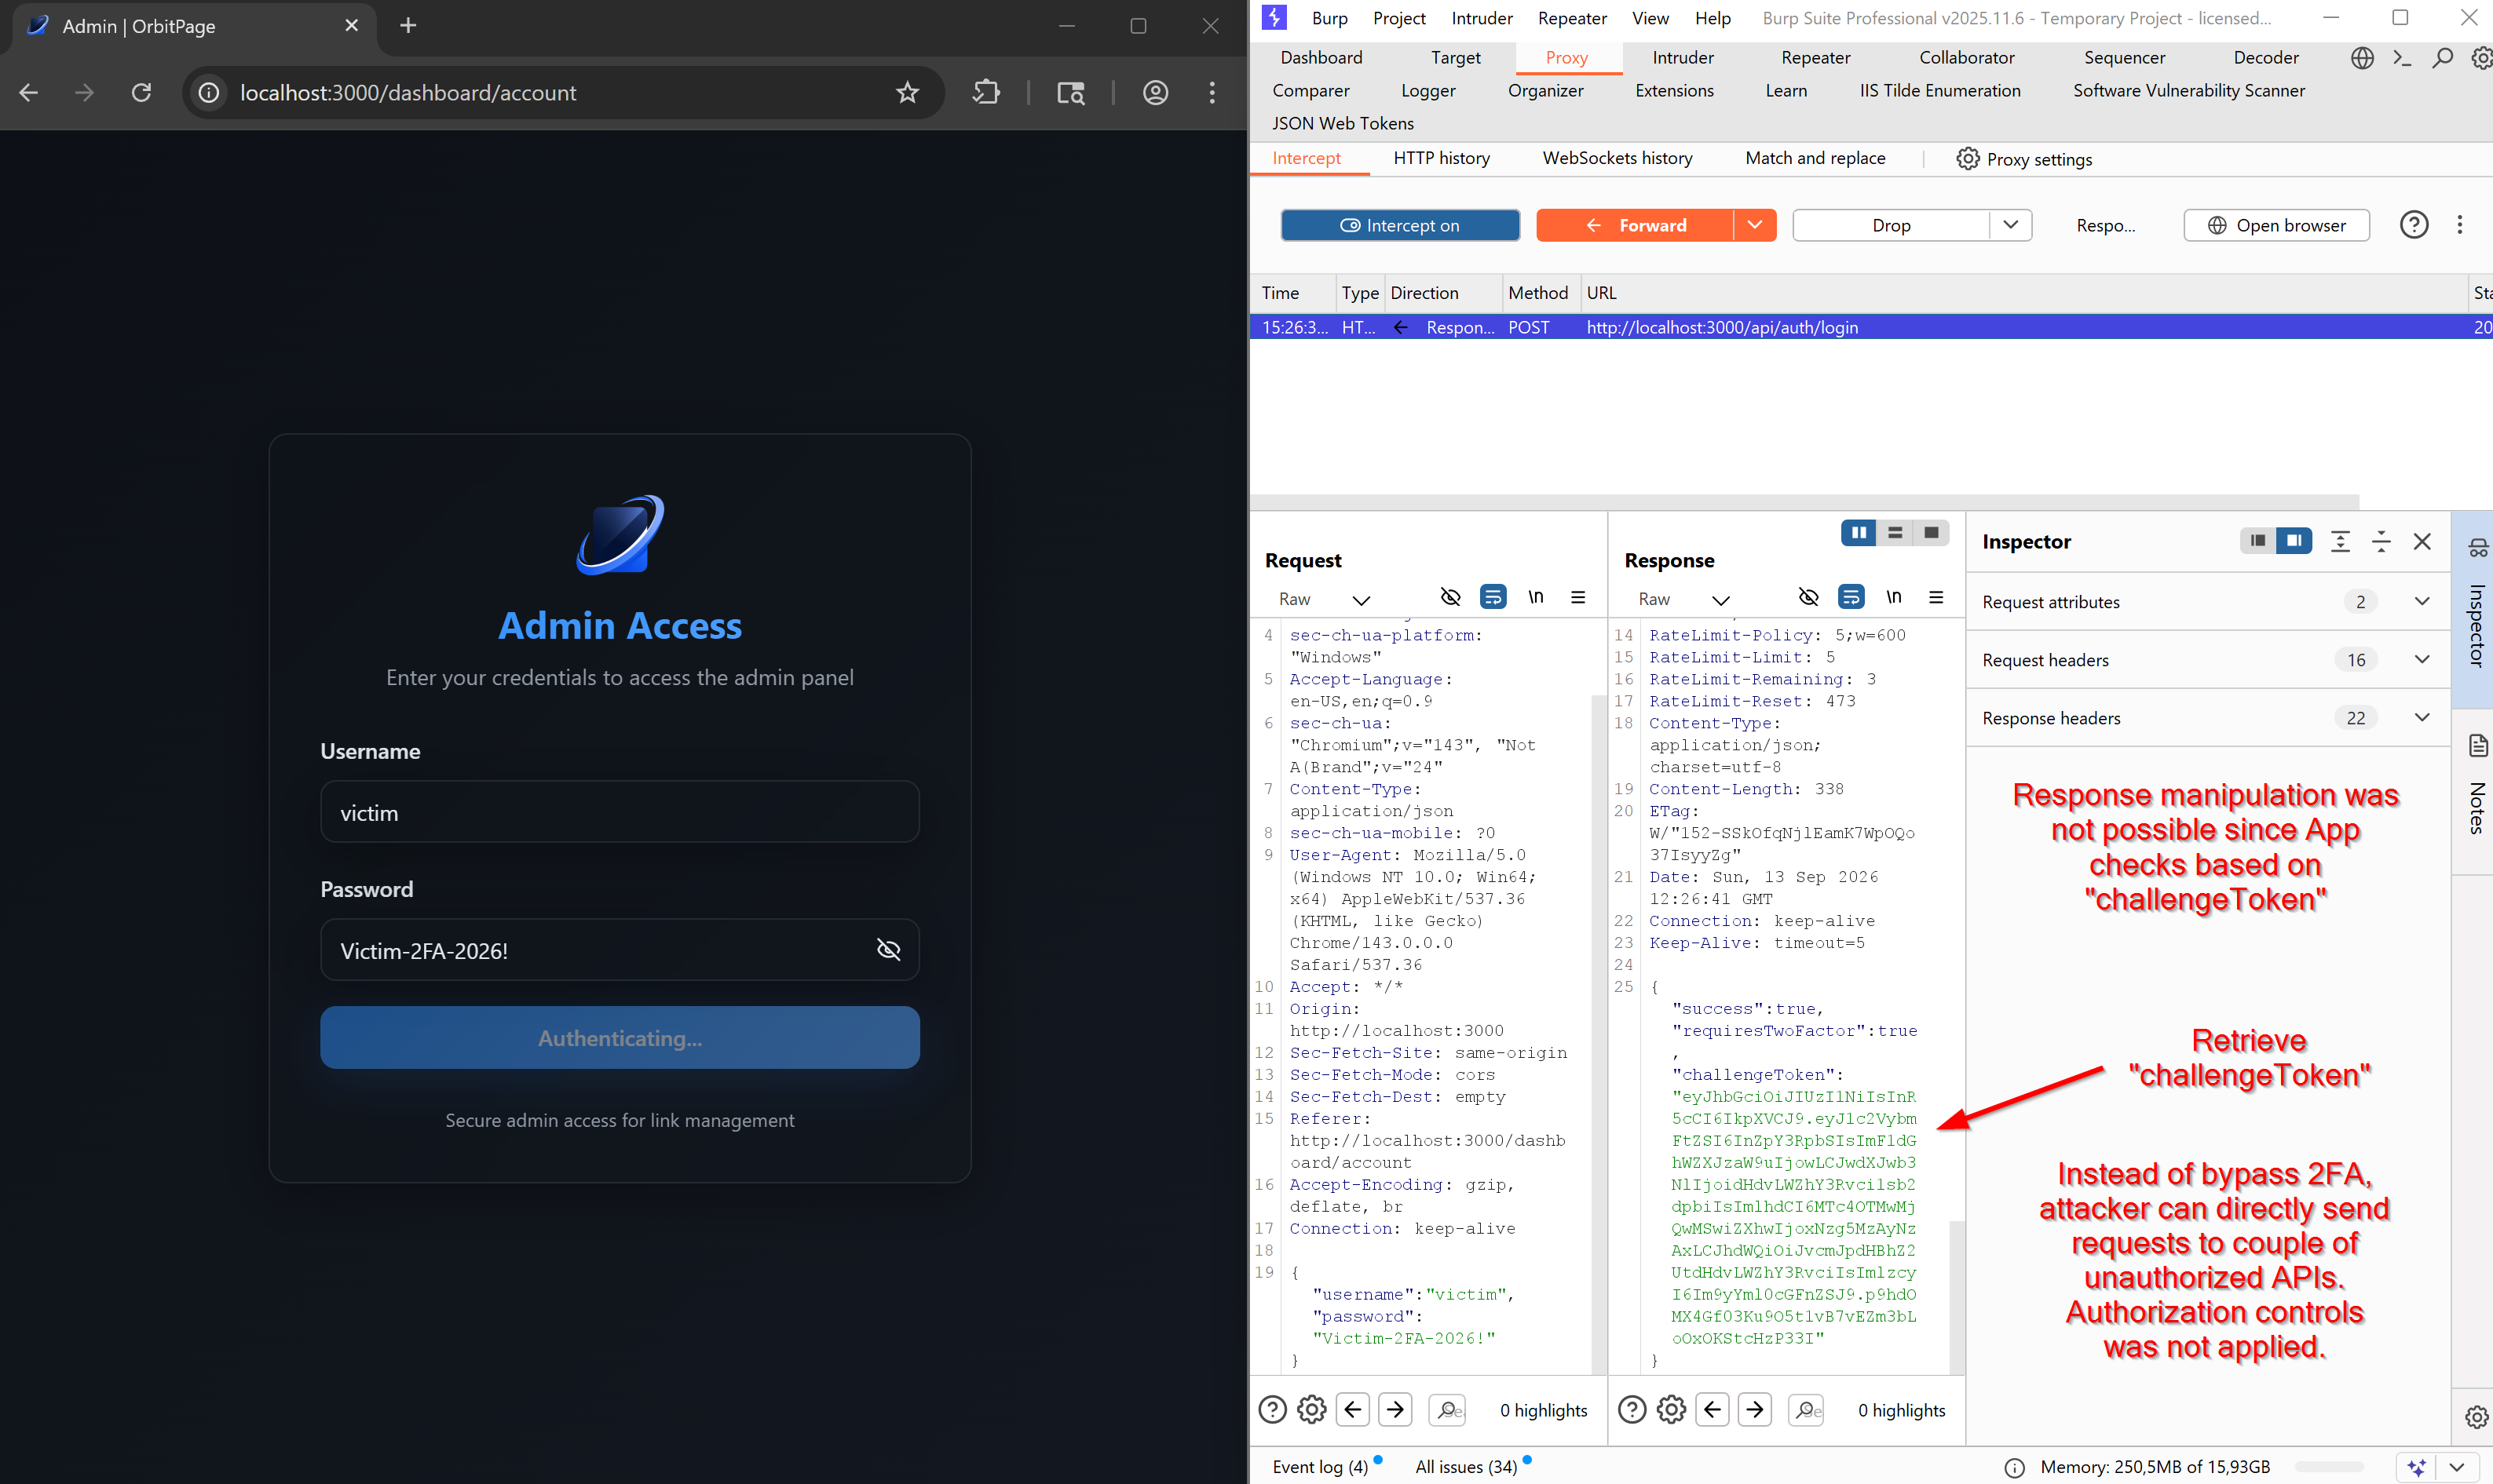Image resolution: width=2493 pixels, height=1484 pixels.
Task: Open Collaborator tab
Action: (1967, 58)
